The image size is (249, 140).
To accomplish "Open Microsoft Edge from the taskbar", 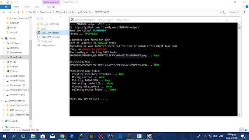I will (x=120, y=136).
